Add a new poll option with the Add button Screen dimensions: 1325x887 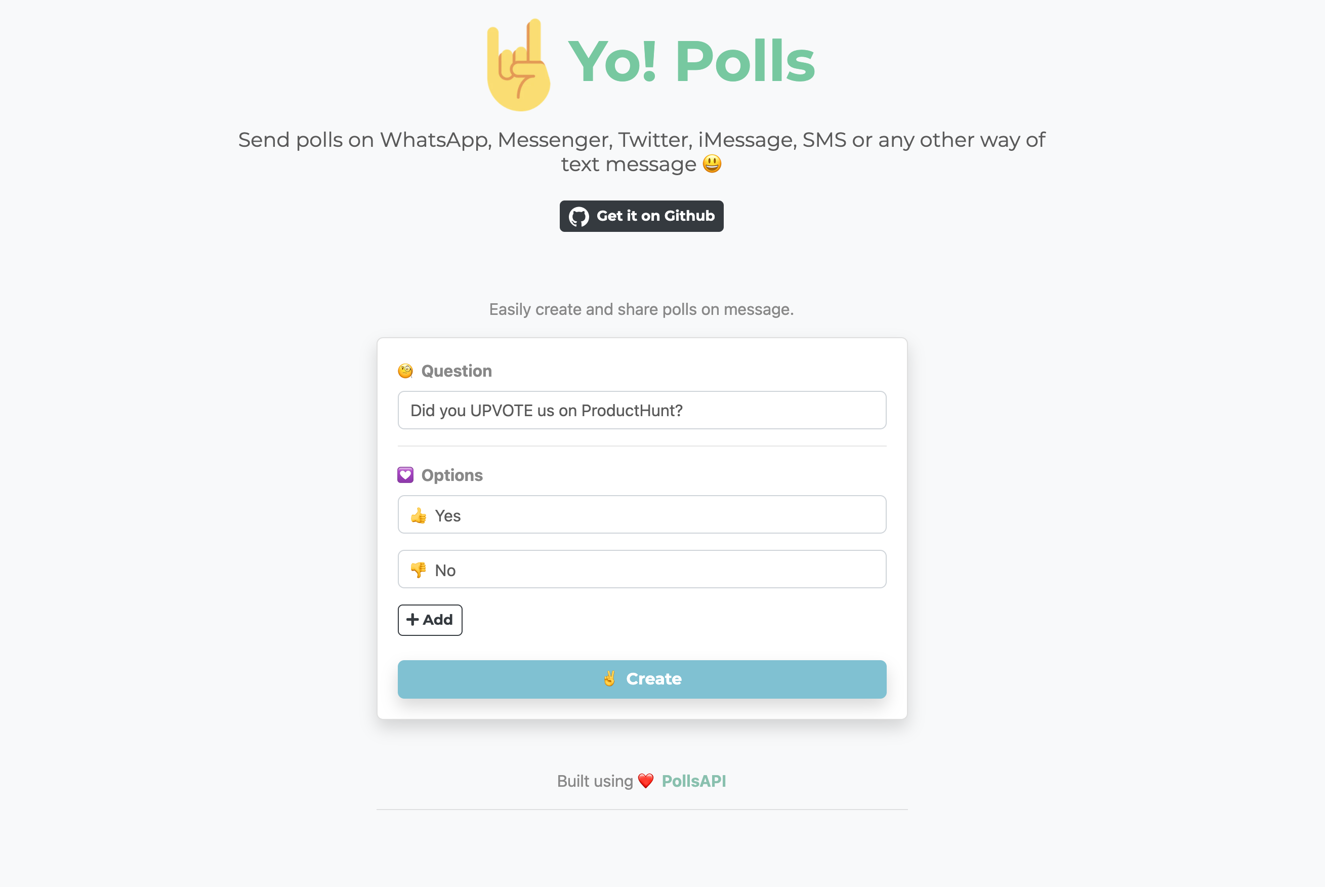[430, 619]
